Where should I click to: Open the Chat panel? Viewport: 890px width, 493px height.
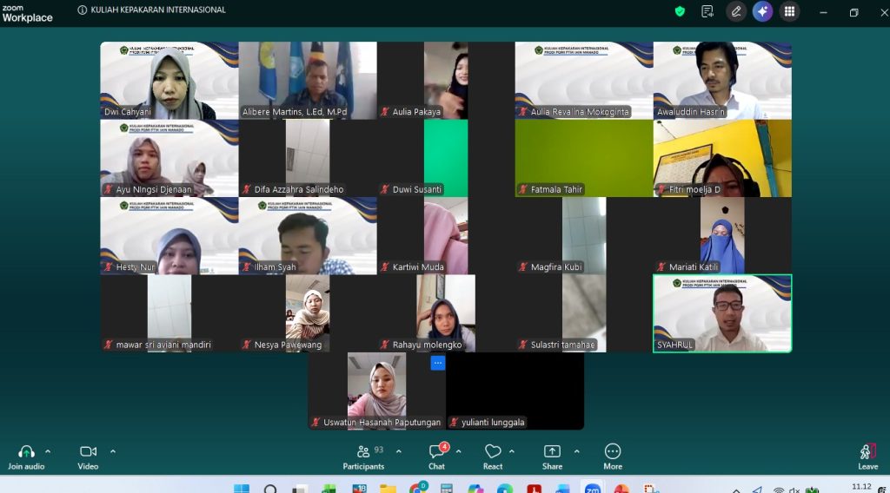[x=436, y=457]
